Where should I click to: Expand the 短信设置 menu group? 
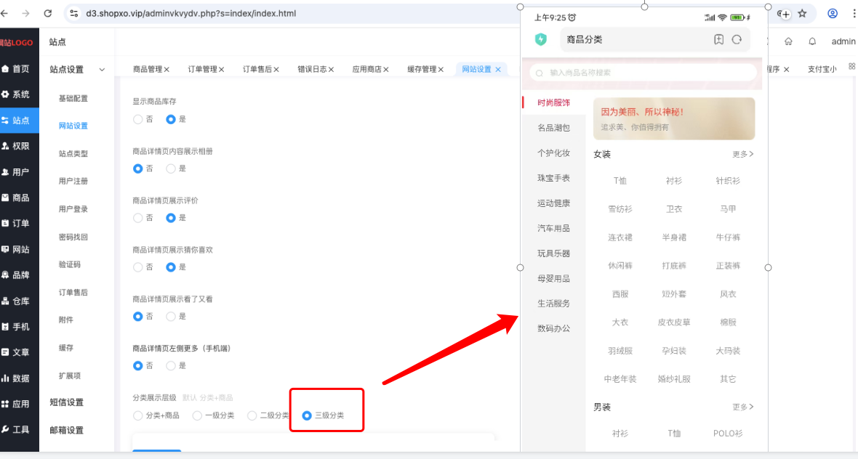[x=67, y=402]
